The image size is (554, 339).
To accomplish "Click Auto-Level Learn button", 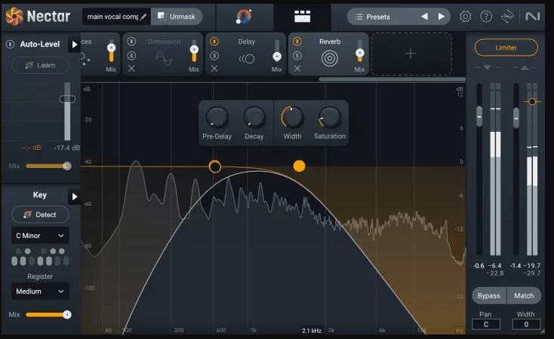I will click(x=40, y=66).
